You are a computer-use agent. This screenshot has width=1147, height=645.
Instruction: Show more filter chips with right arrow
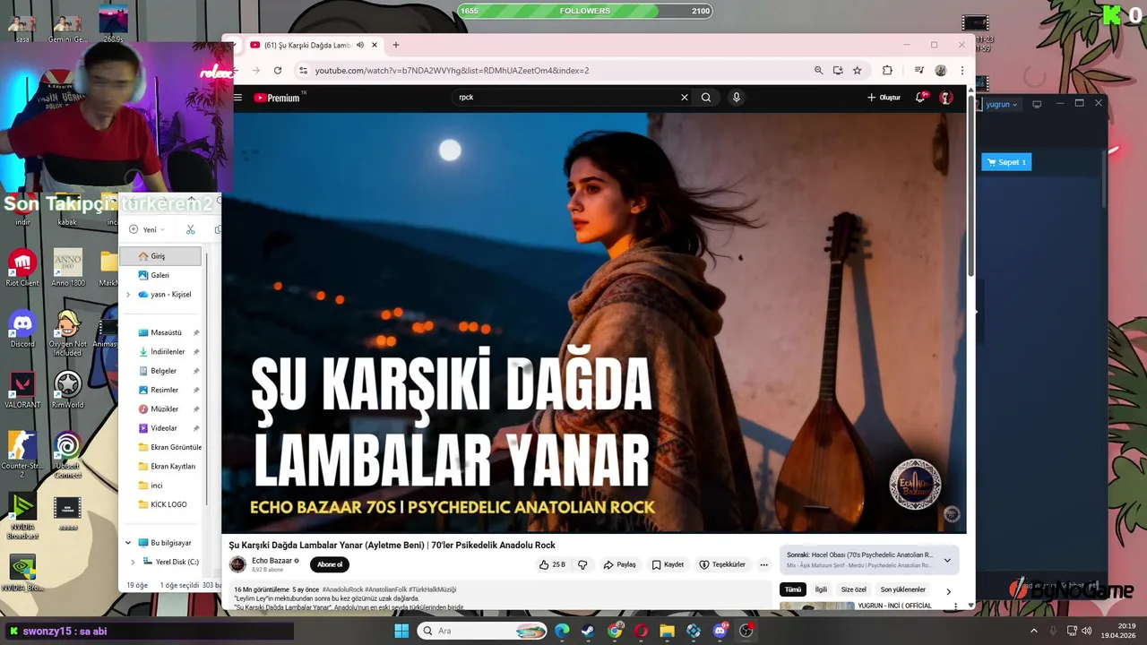pos(948,591)
